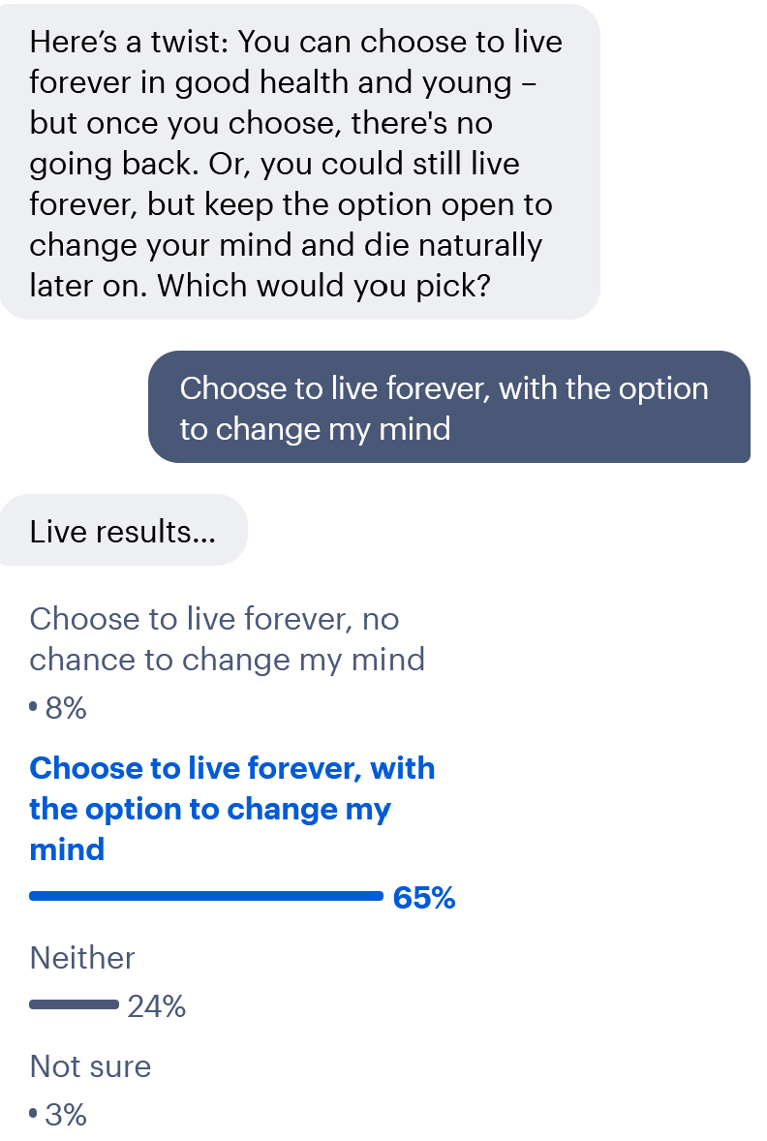Click the dark blue selected-answer bubble background
The height and width of the screenshot is (1141, 767).
pyautogui.click(x=449, y=407)
